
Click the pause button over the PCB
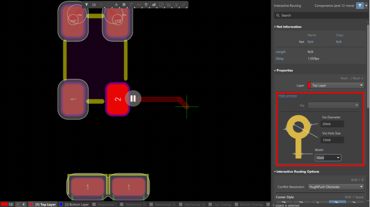coord(133,98)
